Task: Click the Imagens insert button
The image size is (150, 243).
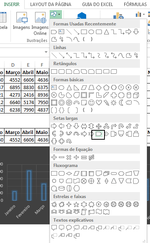Action: 21,21
